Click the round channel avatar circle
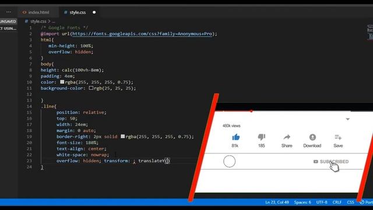Image resolution: width=373 pixels, height=210 pixels. pyautogui.click(x=229, y=162)
